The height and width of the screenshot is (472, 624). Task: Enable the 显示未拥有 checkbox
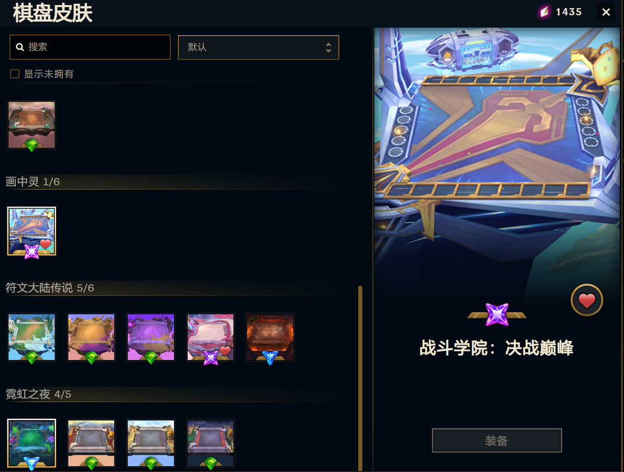(14, 74)
